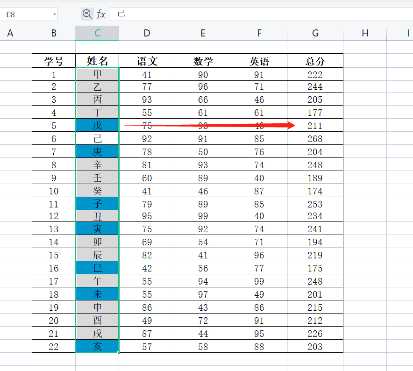This screenshot has width=413, height=371.
Task: Select the name cell 癸
Action: pos(97,191)
